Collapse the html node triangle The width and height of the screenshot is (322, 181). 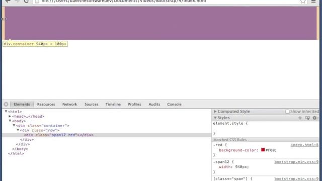(x=6, y=112)
